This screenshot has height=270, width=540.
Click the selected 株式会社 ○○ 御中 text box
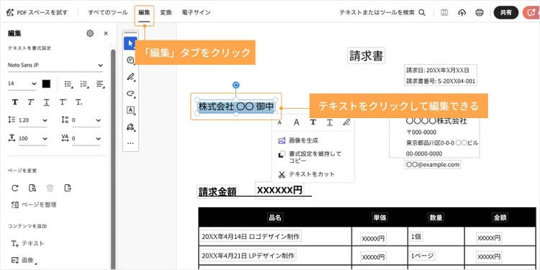pyautogui.click(x=236, y=107)
